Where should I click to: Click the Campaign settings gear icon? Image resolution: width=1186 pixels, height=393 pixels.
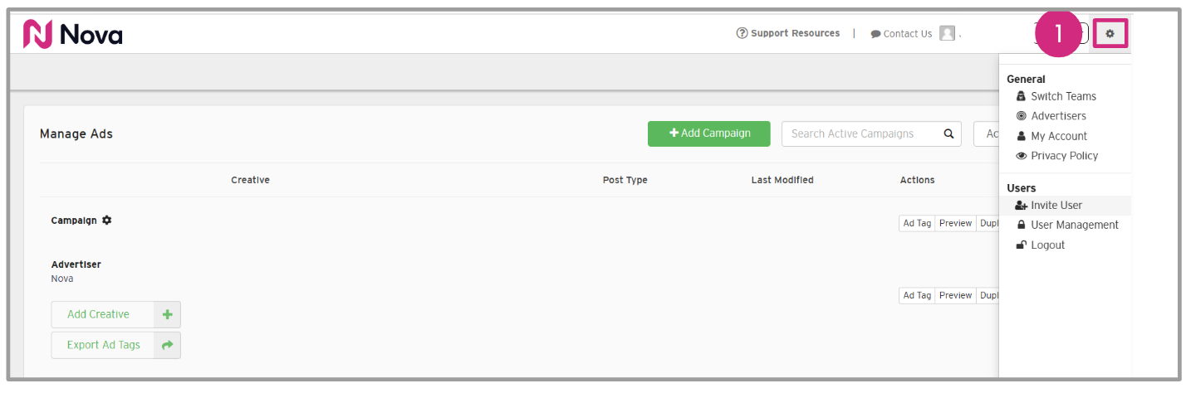(107, 221)
